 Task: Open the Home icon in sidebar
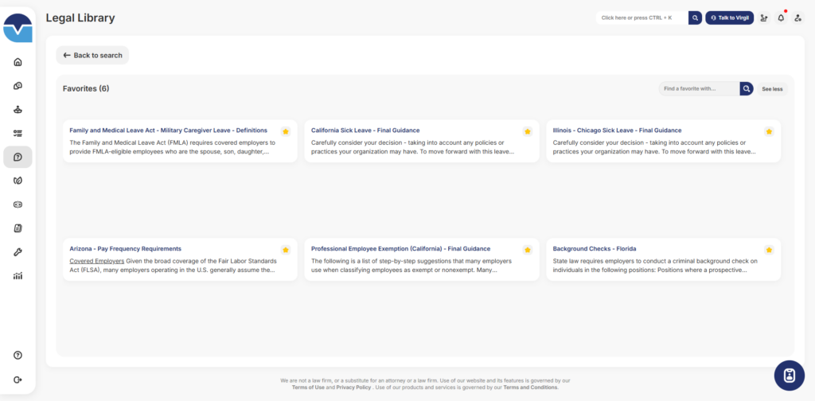tap(18, 62)
